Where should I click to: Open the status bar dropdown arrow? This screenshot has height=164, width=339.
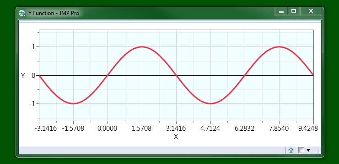tap(308, 150)
